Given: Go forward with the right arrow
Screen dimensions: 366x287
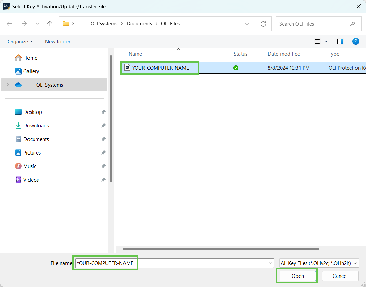Looking at the screenshot, I should point(24,23).
